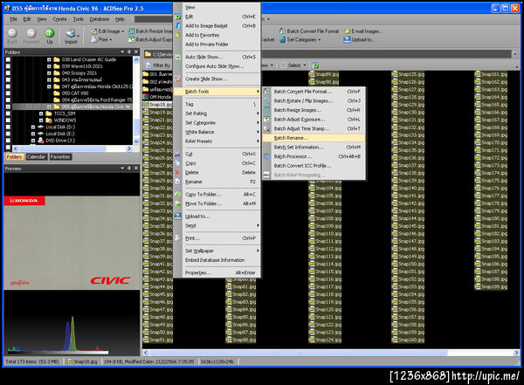Tick checkbox for 038 Land Cruiser AC Guide

tap(8, 59)
